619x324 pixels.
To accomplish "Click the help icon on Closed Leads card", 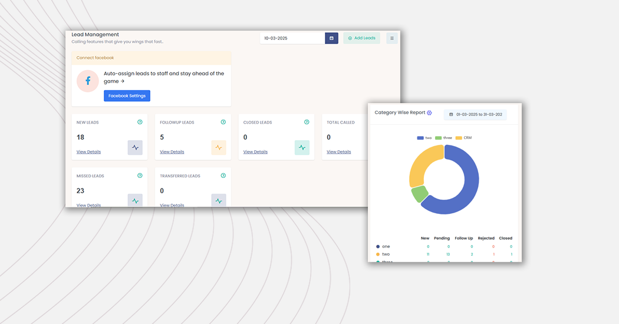I will click(307, 122).
